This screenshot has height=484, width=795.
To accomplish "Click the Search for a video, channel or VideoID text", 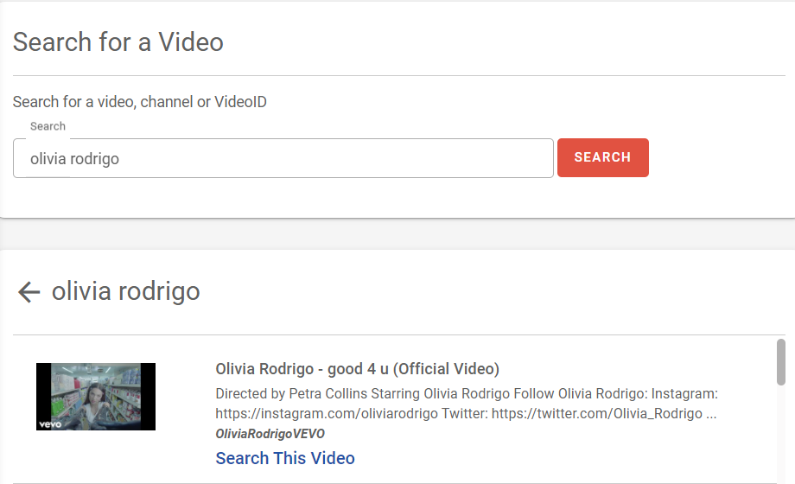I will [x=139, y=102].
